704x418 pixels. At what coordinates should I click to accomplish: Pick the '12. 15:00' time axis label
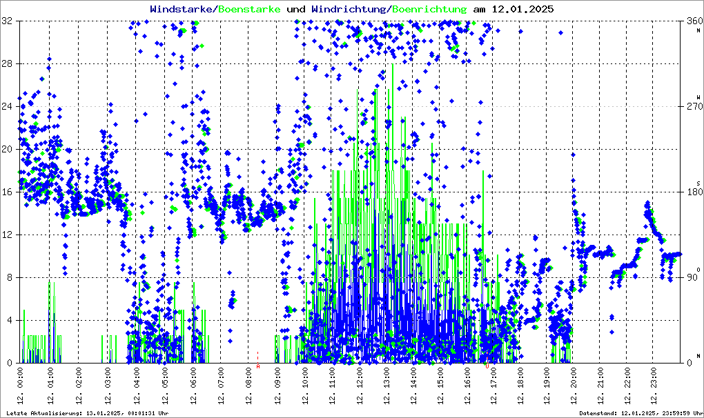click(x=441, y=386)
